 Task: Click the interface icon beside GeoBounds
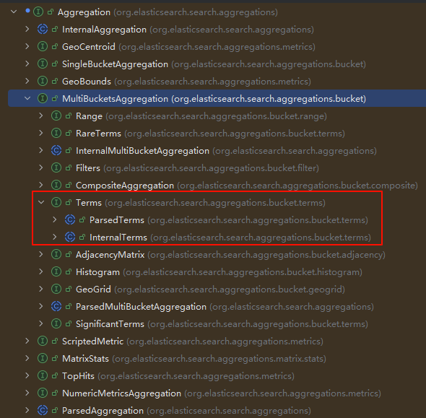tap(43, 81)
